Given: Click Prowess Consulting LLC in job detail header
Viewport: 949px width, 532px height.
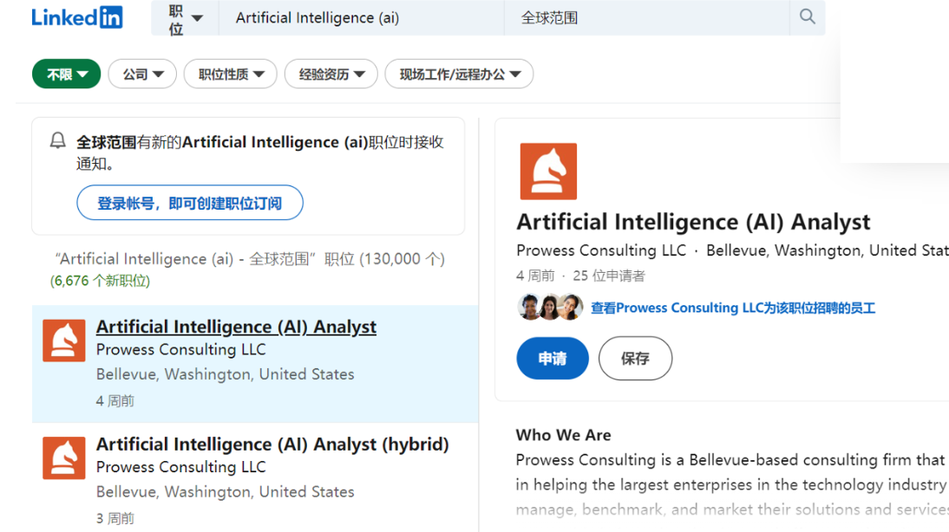Looking at the screenshot, I should [x=601, y=250].
